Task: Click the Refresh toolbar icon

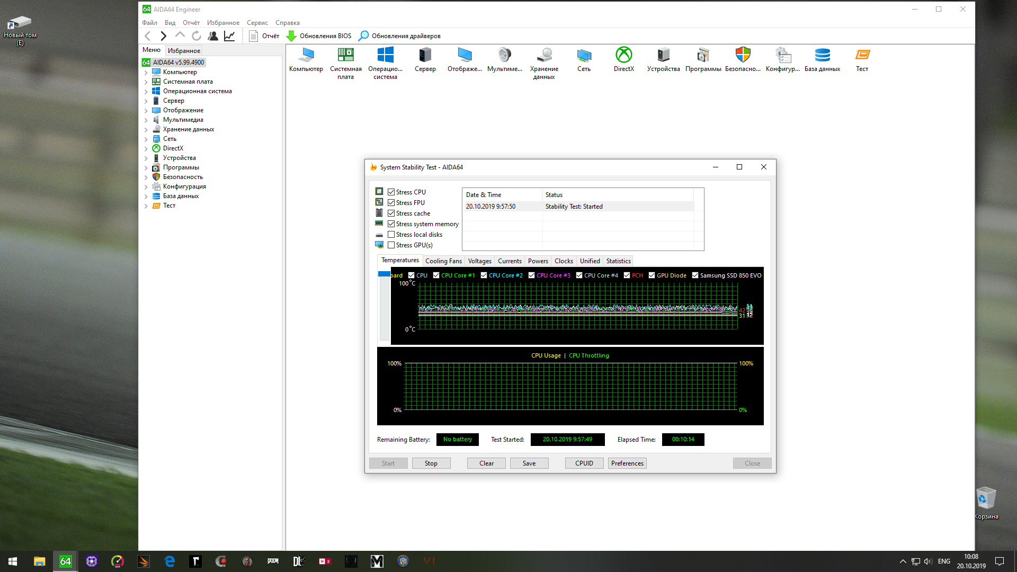Action: (197, 36)
